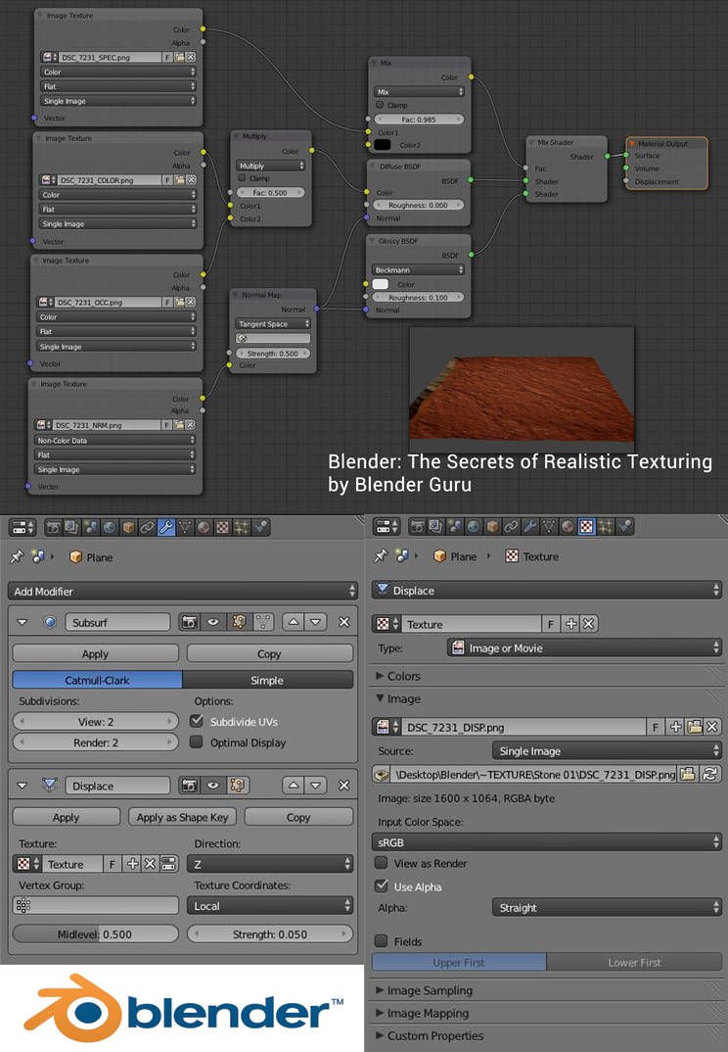Image resolution: width=728 pixels, height=1052 pixels.
Task: Select active Texture tab in right properties header
Action: [x=586, y=527]
